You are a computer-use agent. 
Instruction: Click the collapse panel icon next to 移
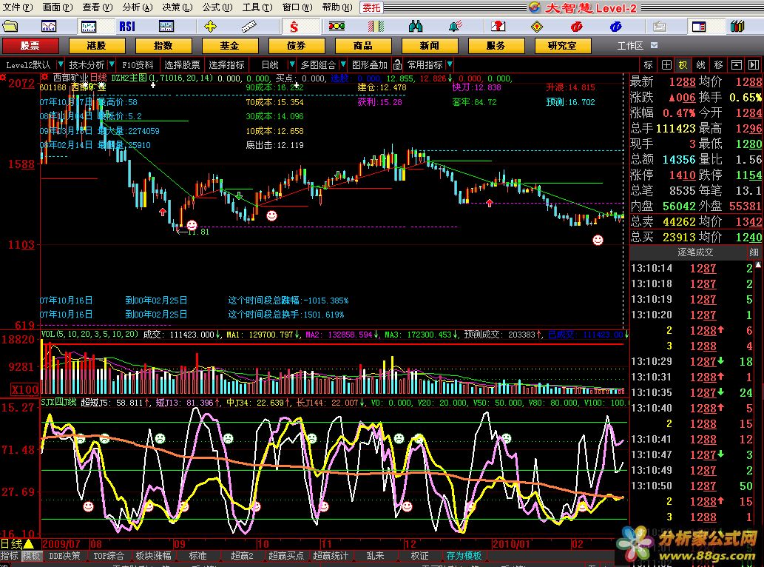[736, 65]
